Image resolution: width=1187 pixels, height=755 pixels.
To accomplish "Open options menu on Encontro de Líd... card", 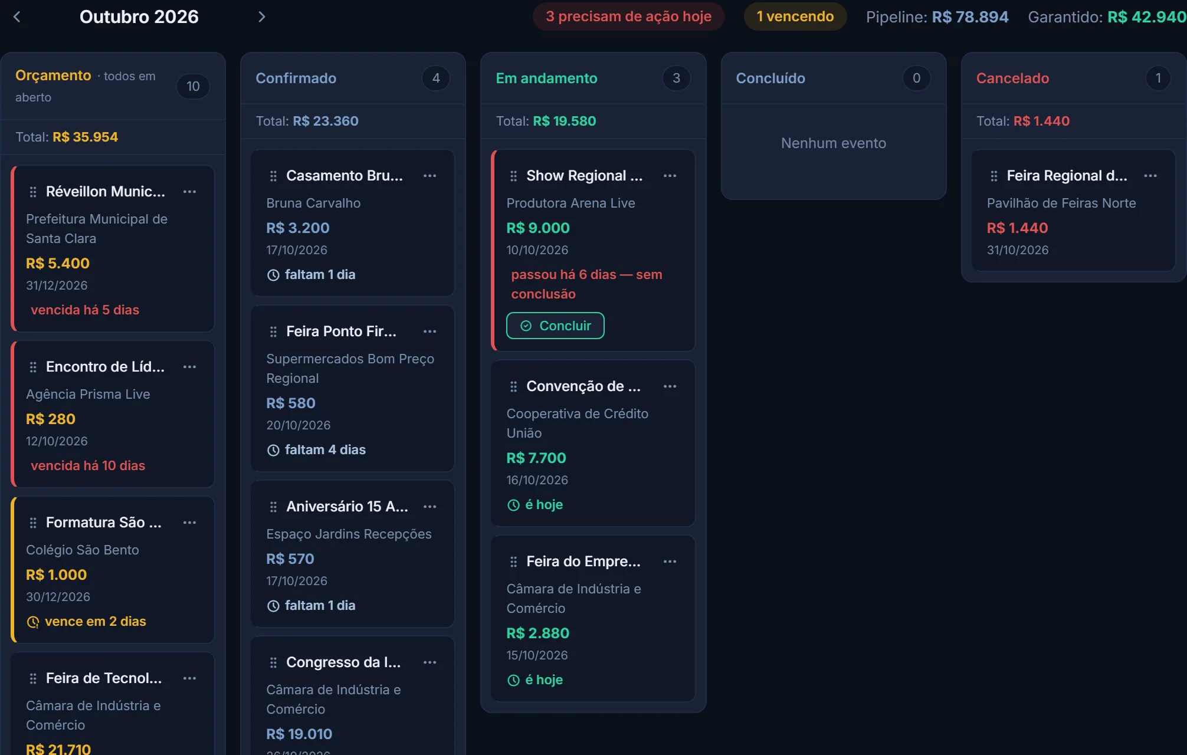I will click(189, 367).
